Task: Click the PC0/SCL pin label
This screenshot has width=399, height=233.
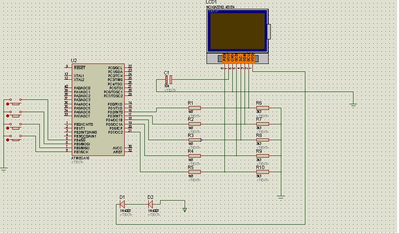Action: 115,68
